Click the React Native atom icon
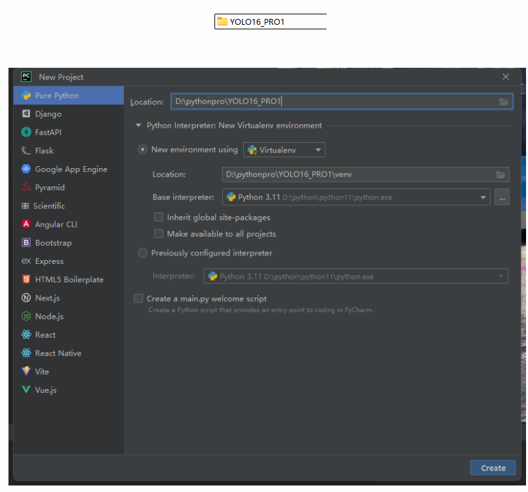This screenshot has width=528, height=492. 26,353
